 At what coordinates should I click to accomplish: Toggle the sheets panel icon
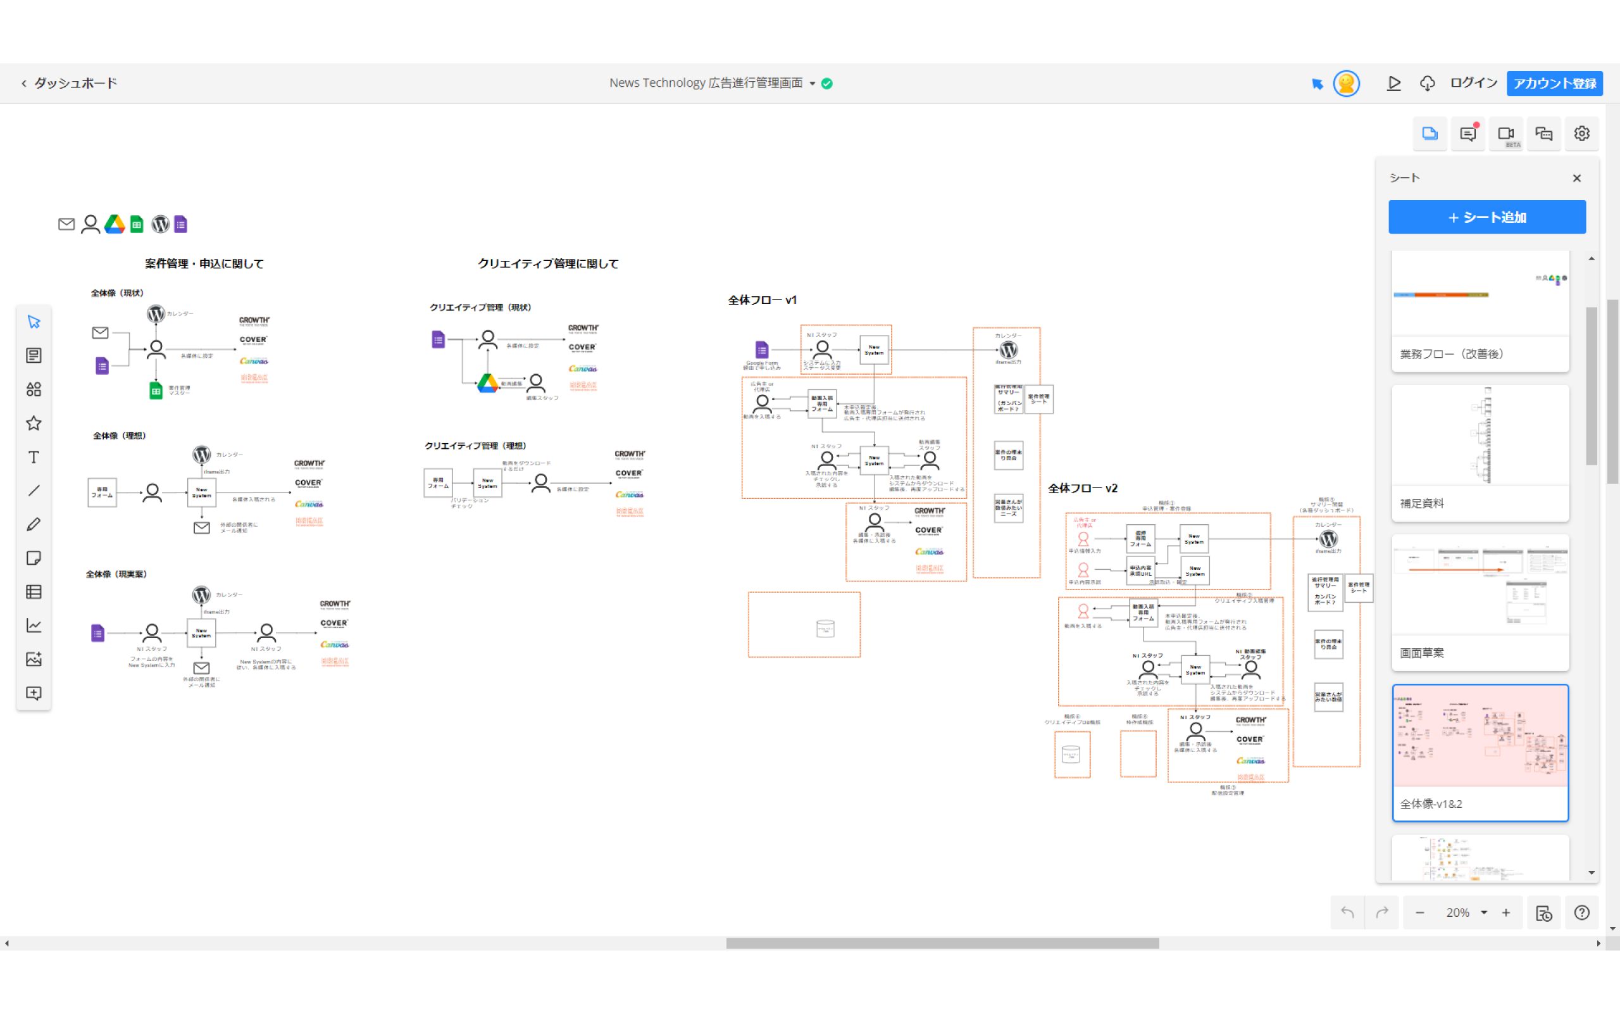(1430, 134)
